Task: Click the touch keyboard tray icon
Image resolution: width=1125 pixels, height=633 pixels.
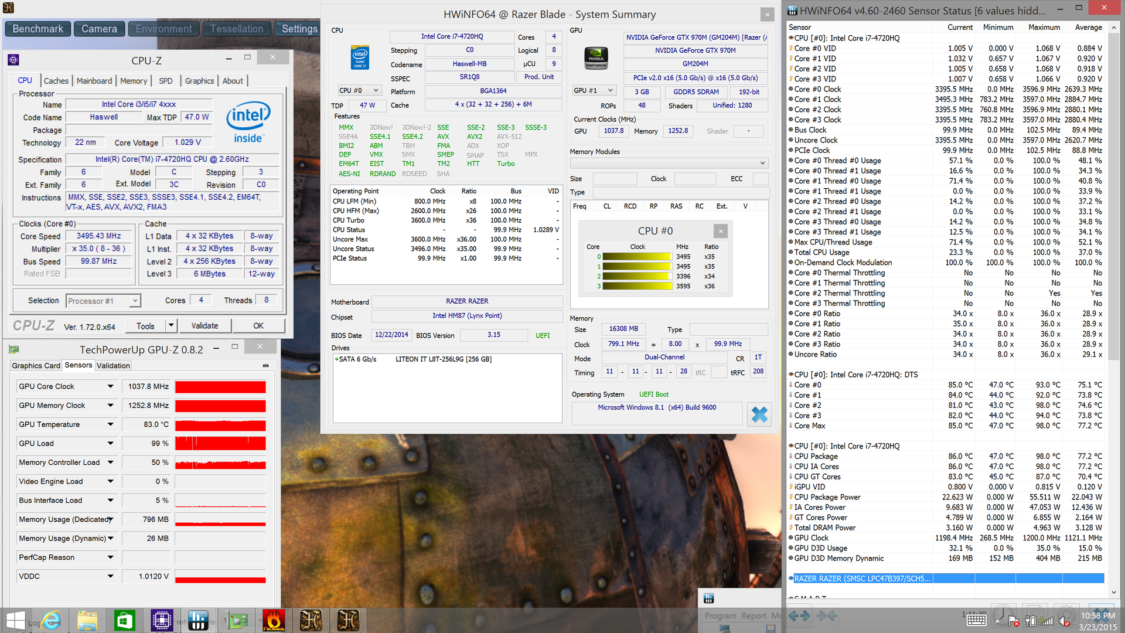Action: pyautogui.click(x=976, y=621)
